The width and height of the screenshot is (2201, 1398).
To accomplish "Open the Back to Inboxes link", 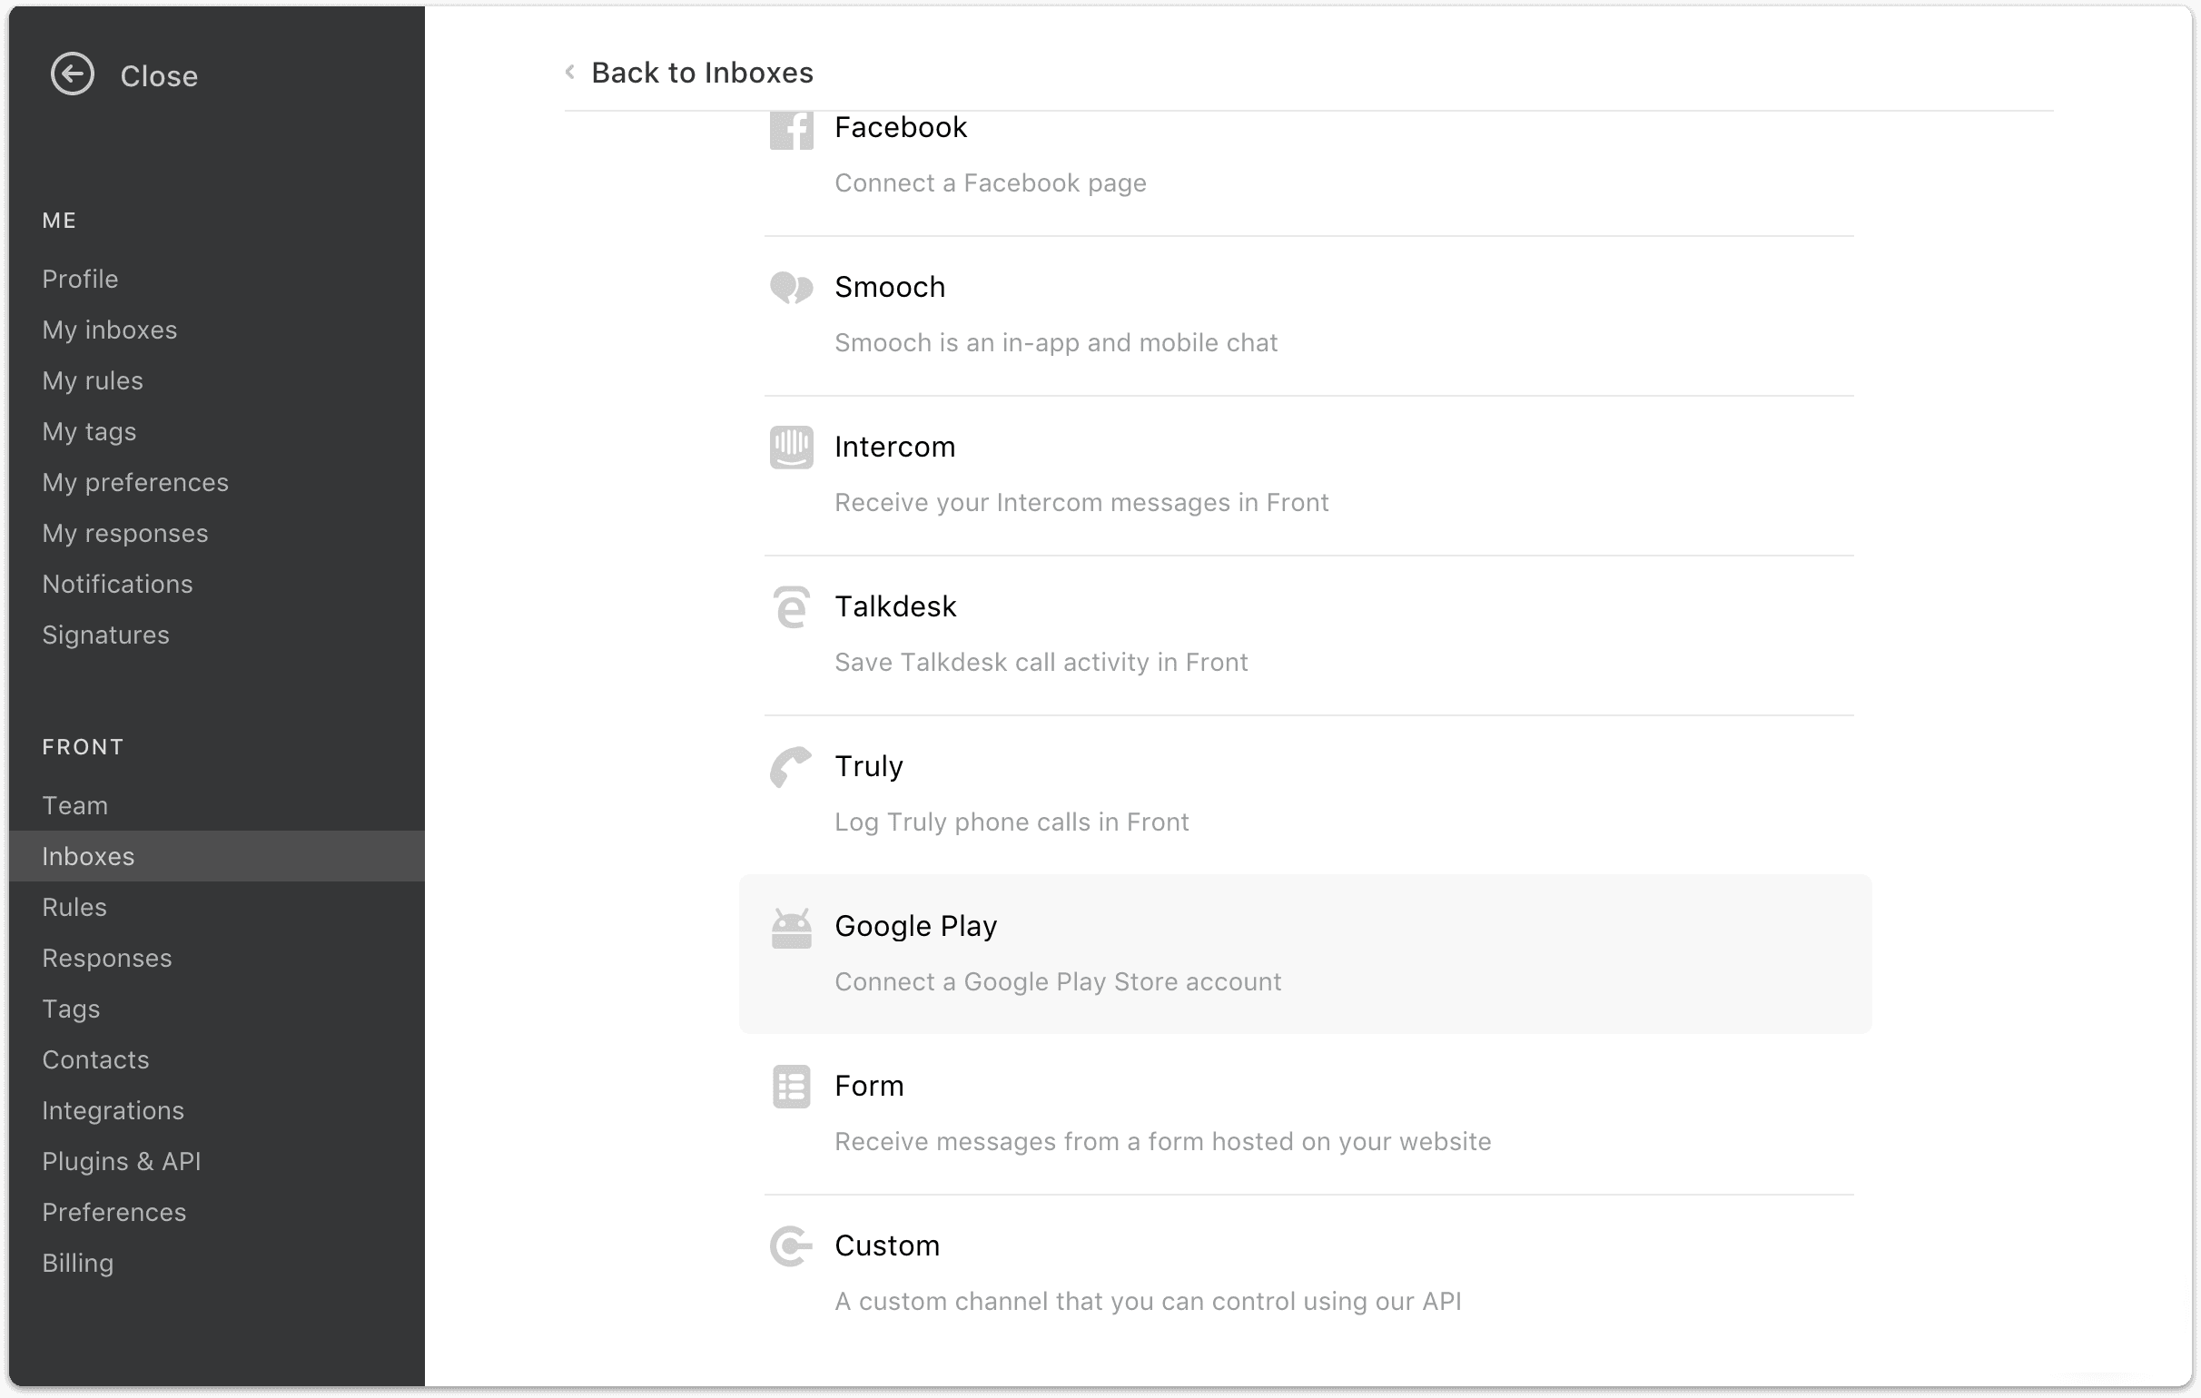I will 701,73.
